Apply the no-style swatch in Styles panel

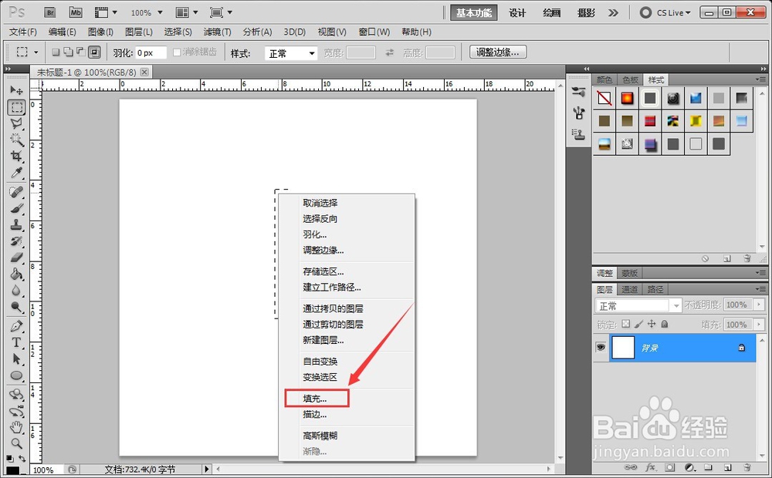(604, 98)
